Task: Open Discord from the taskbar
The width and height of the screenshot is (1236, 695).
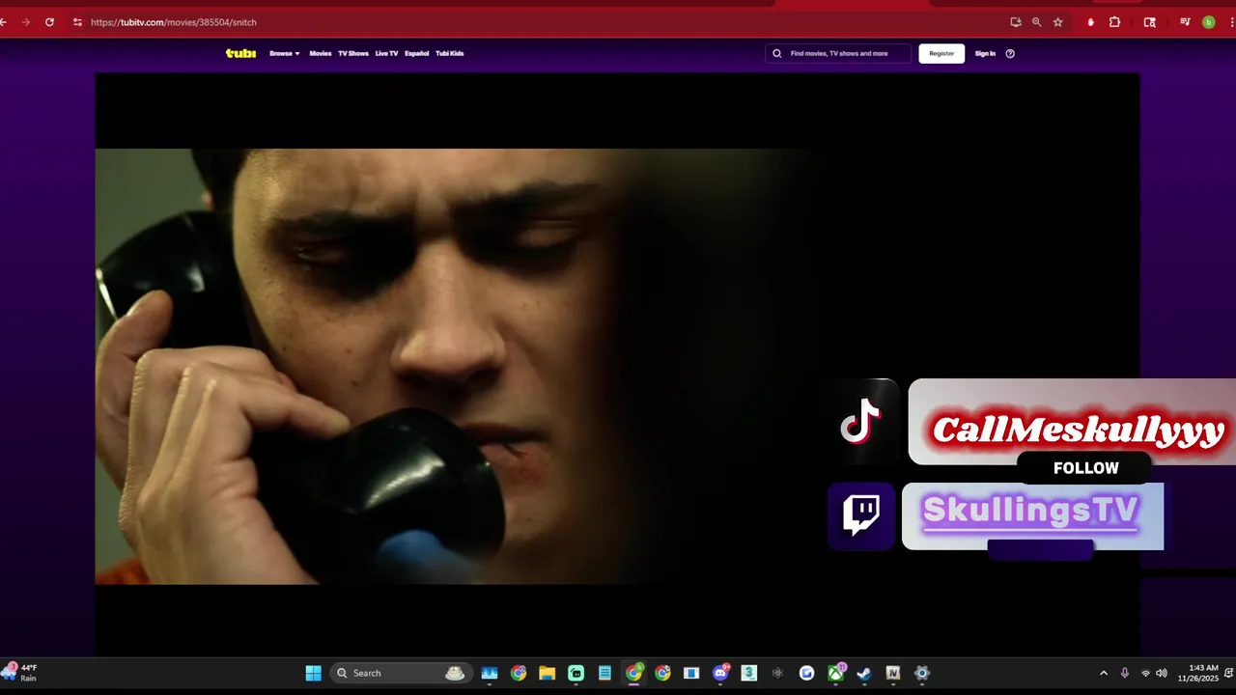Action: (720, 673)
